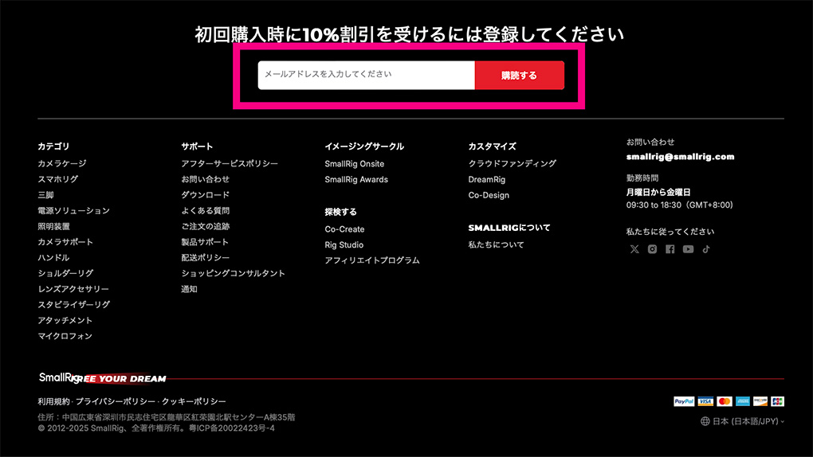Open the プライバシーポリシー link
813x457 pixels.
[116, 401]
